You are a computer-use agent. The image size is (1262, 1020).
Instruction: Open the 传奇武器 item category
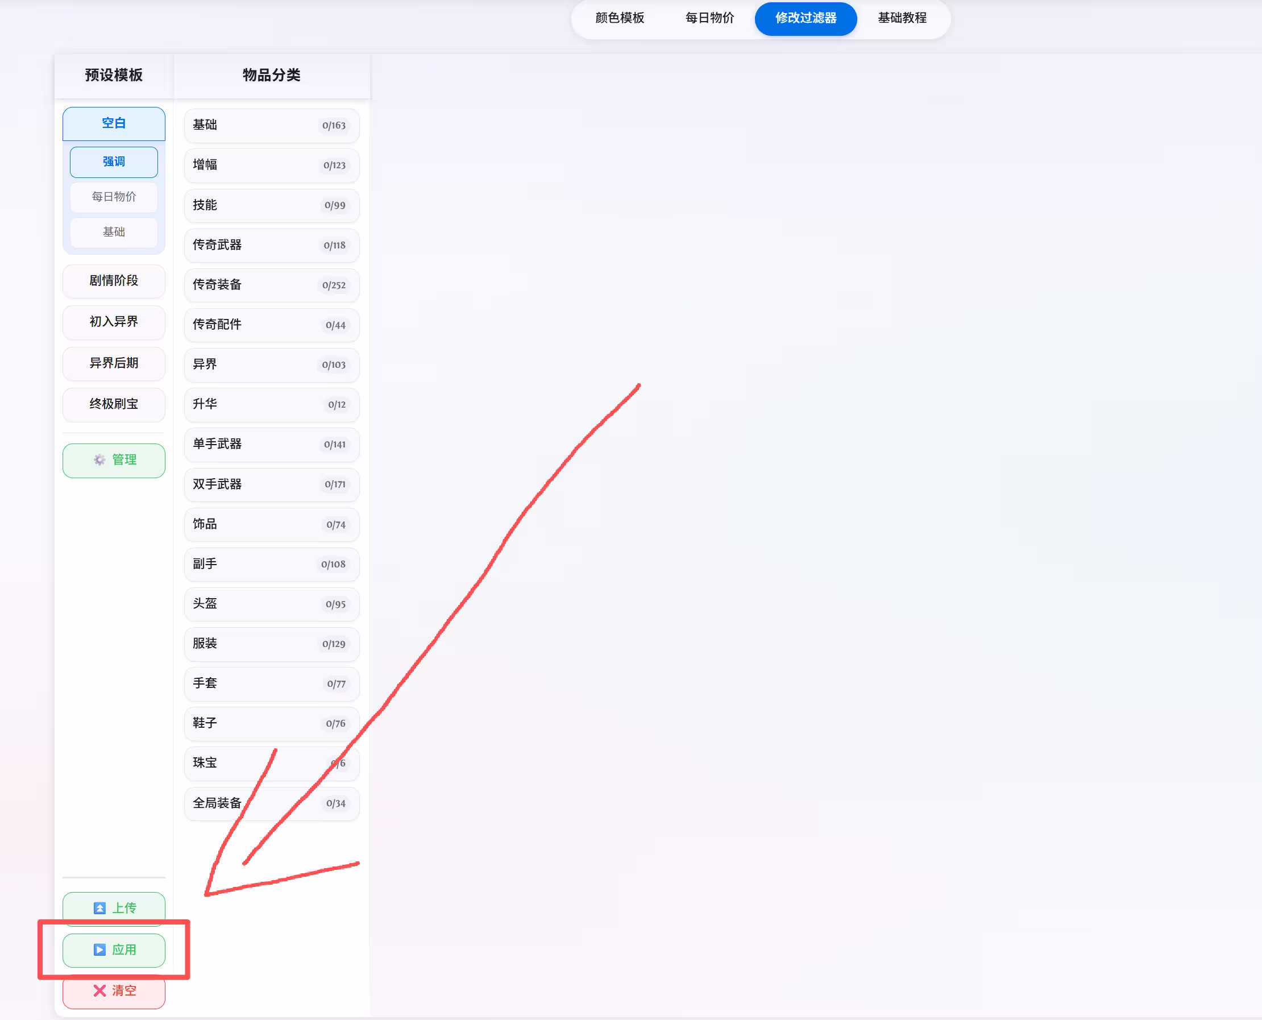click(271, 245)
